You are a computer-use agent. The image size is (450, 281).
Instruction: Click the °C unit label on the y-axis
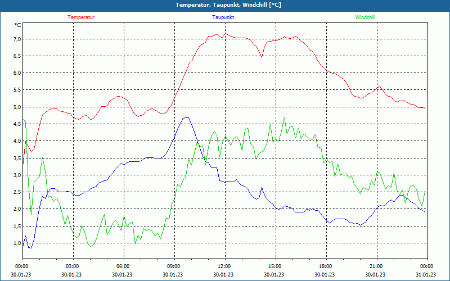tap(18, 25)
